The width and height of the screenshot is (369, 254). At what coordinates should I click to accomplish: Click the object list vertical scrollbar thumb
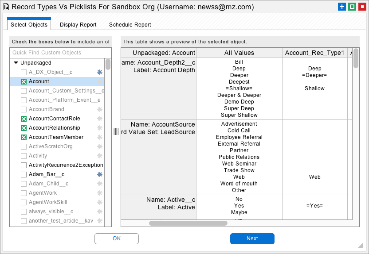108,64
